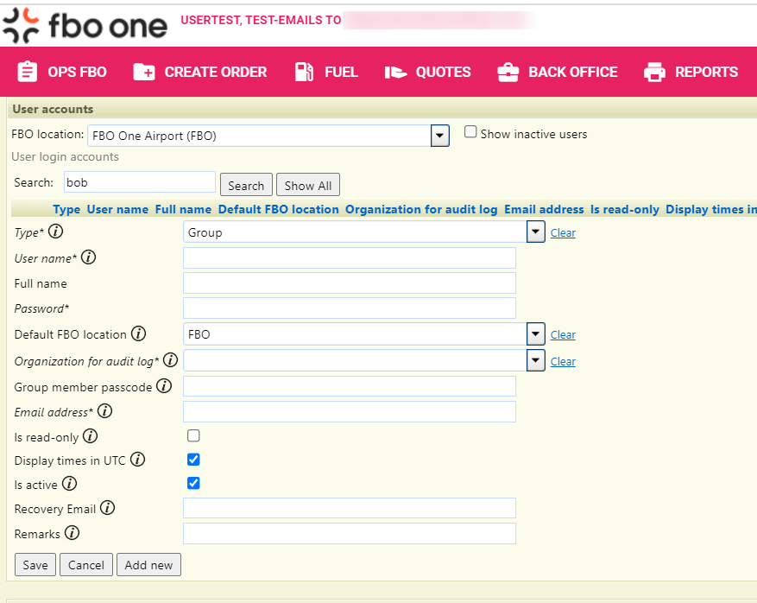The height and width of the screenshot is (603, 757).
Task: Check the Is read-only box
Action: [193, 435]
